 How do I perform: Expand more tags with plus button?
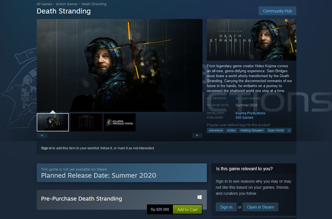[289, 130]
